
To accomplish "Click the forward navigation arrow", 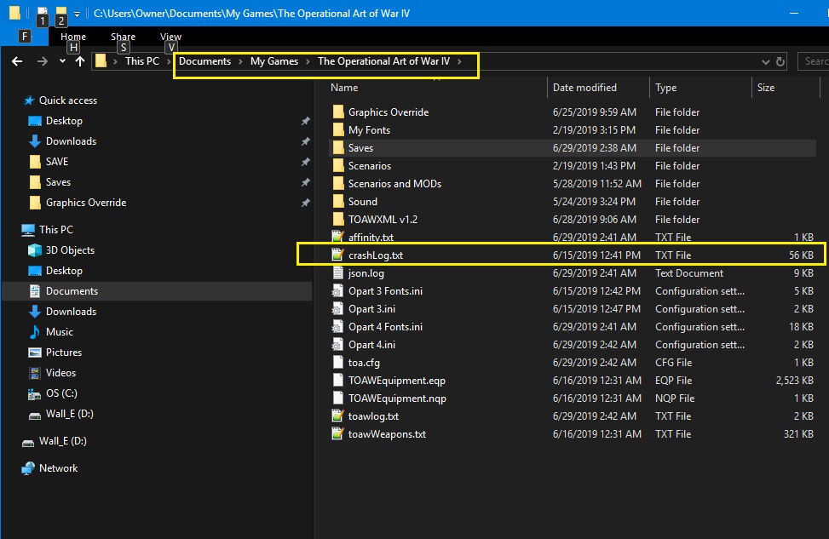I will point(43,61).
